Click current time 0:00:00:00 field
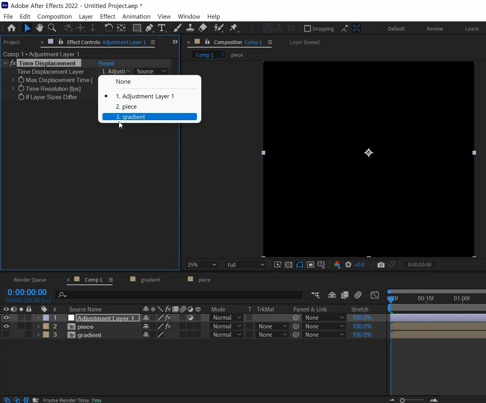Screen dimensions: 486x403 tap(27, 292)
